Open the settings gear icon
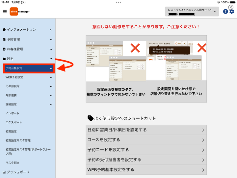237x178 pixels. point(232,12)
